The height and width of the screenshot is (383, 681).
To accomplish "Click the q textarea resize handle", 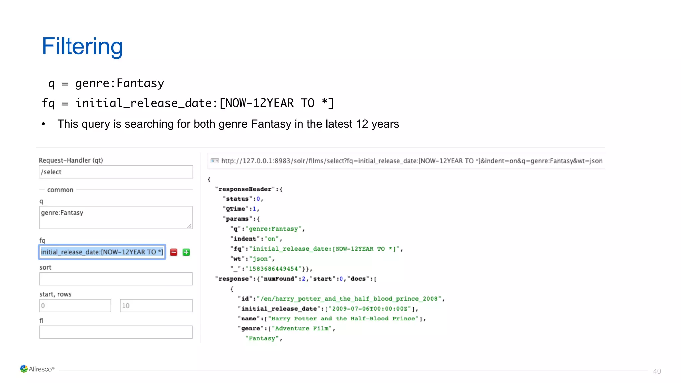I will pyautogui.click(x=189, y=226).
